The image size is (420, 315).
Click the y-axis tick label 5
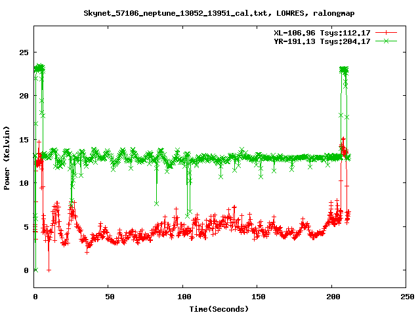[x=26, y=227]
